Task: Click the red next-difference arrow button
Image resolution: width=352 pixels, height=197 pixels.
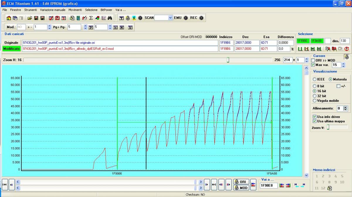Action: (229, 185)
